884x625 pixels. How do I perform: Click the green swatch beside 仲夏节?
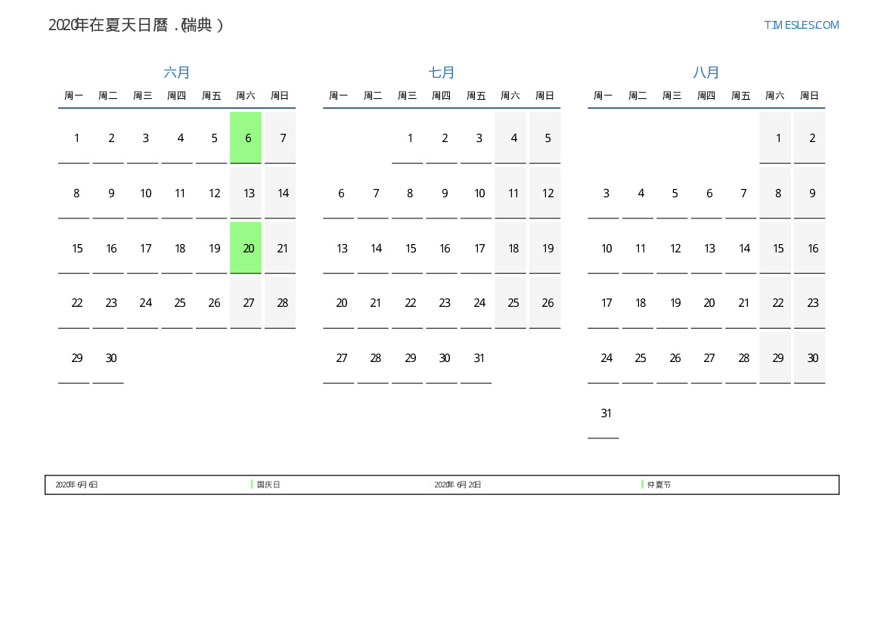tap(642, 484)
